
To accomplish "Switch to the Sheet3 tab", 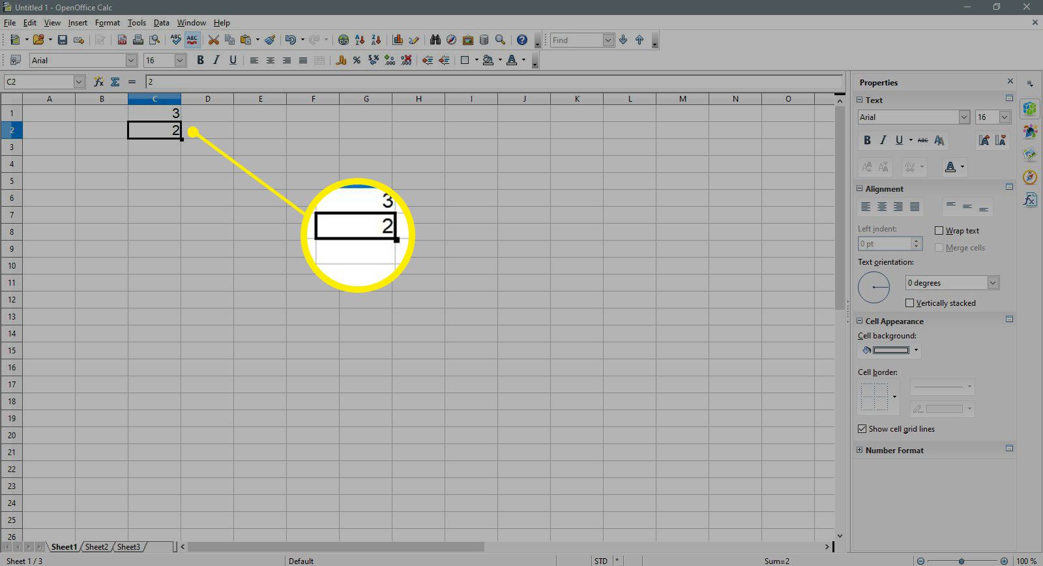I will 128,546.
